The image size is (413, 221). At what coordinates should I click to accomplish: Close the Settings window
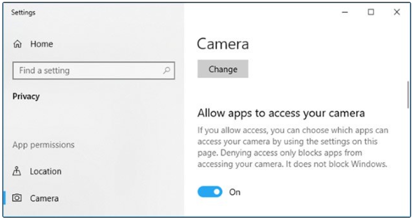(397, 13)
